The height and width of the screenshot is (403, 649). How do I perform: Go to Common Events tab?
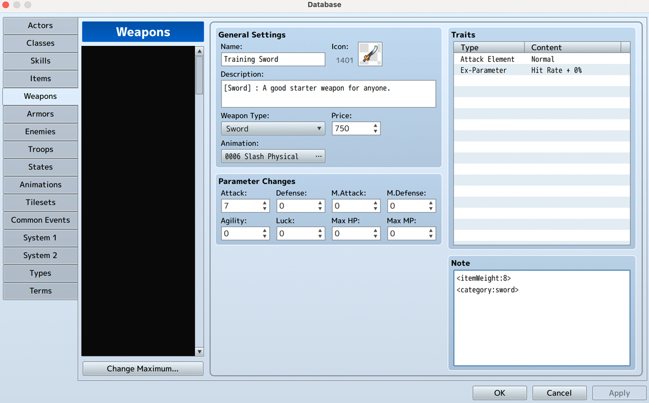pos(40,220)
